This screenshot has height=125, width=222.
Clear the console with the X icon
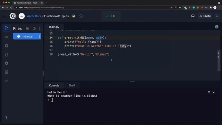click(x=213, y=92)
